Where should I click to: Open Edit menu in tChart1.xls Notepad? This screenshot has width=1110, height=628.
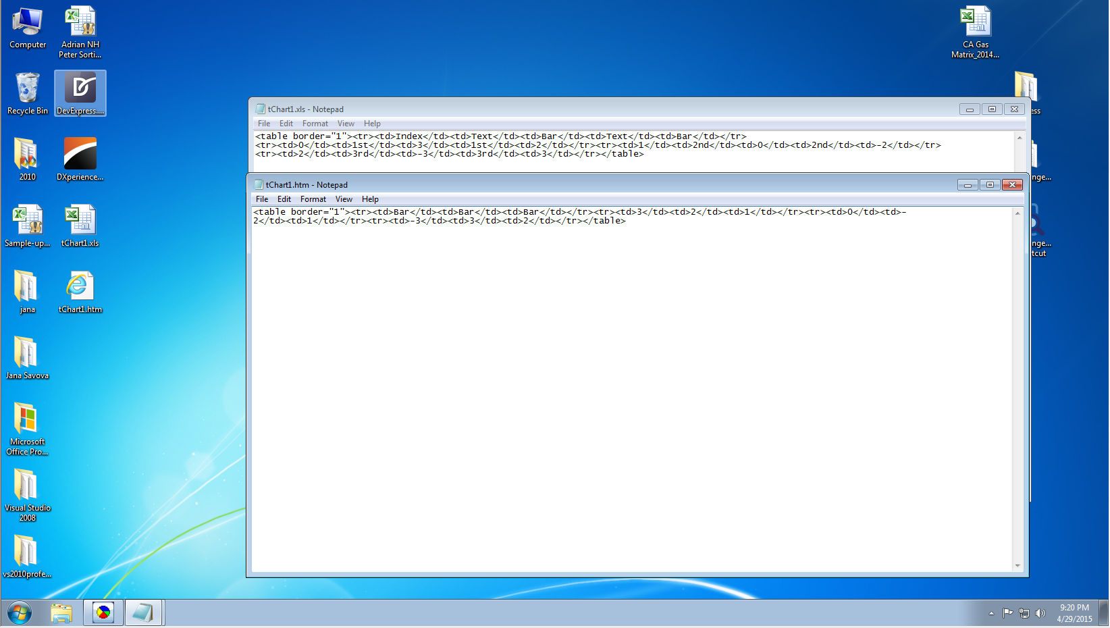pos(286,124)
